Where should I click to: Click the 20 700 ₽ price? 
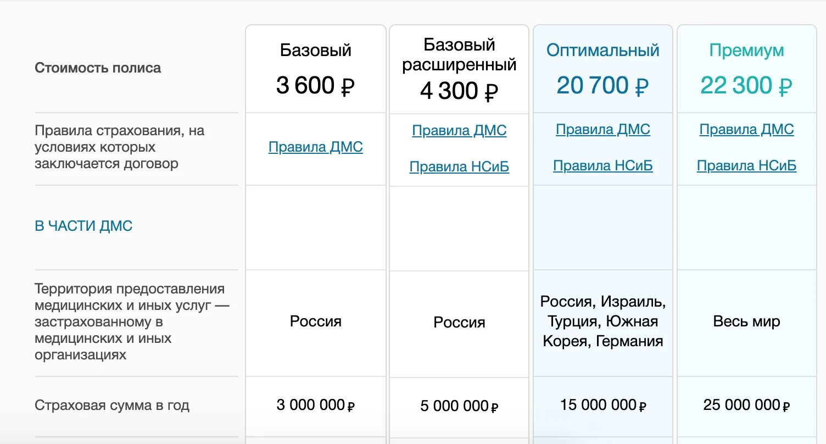[602, 86]
